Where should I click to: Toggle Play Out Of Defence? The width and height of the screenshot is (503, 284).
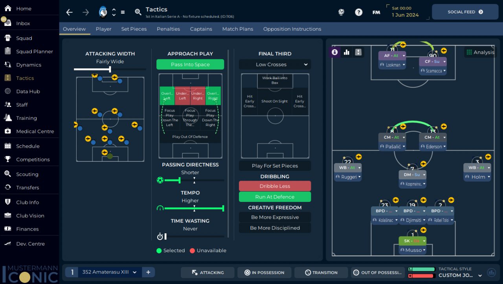pyautogui.click(x=190, y=137)
